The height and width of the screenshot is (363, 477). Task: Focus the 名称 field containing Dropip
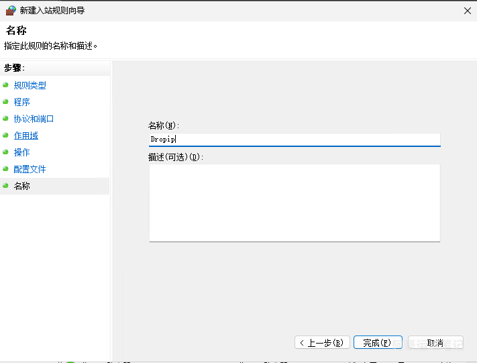[x=294, y=140]
